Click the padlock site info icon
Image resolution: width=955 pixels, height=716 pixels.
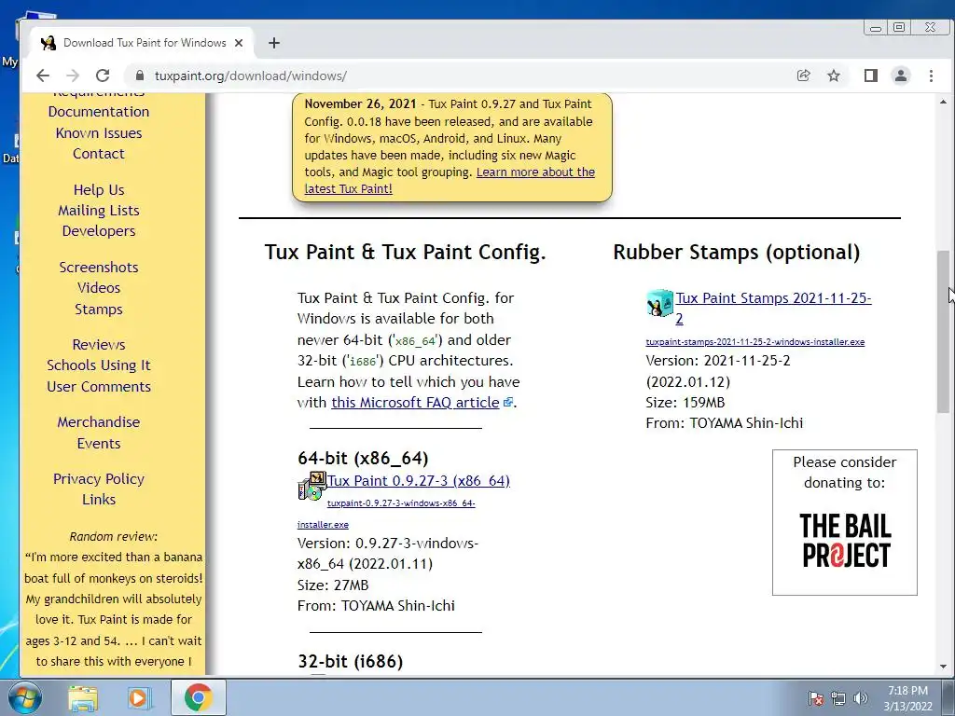coord(140,76)
